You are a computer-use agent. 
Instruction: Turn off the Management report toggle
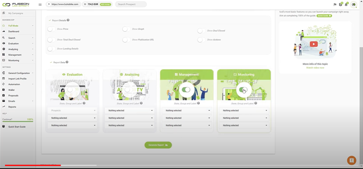point(186,90)
